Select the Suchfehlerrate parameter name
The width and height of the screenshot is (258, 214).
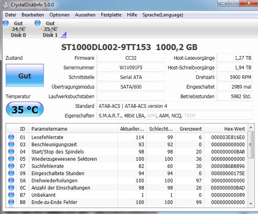[x=48, y=166]
